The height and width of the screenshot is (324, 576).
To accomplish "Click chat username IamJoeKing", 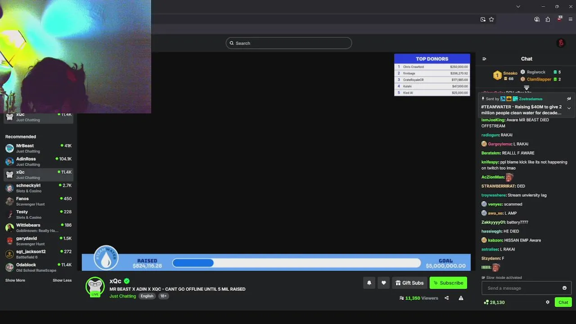I will tap(493, 120).
